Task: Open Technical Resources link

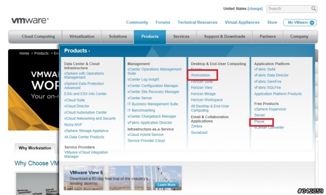Action: pyautogui.click(x=197, y=22)
